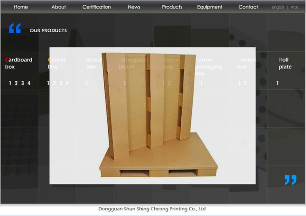Select page 1 under Roll plate
The height and width of the screenshot is (216, 306).
(278, 84)
